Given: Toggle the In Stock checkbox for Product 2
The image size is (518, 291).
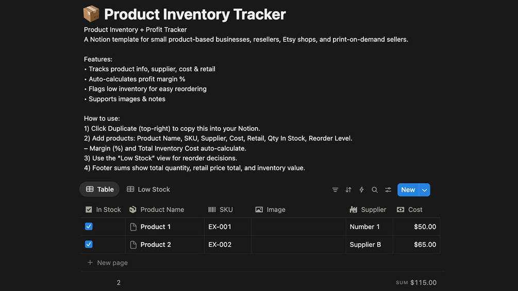Looking at the screenshot, I should 89,245.
